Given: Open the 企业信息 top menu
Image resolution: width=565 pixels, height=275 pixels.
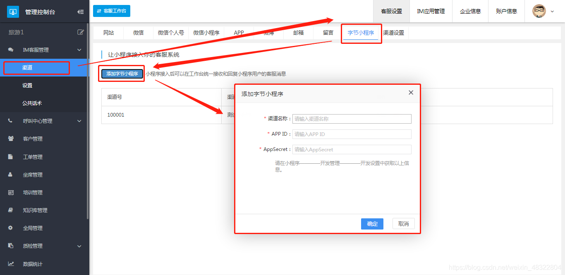Looking at the screenshot, I should 470,11.
